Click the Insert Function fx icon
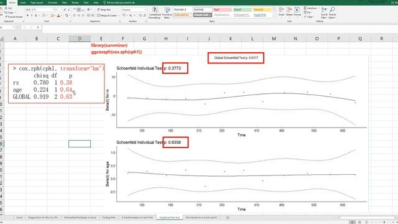 38,27
